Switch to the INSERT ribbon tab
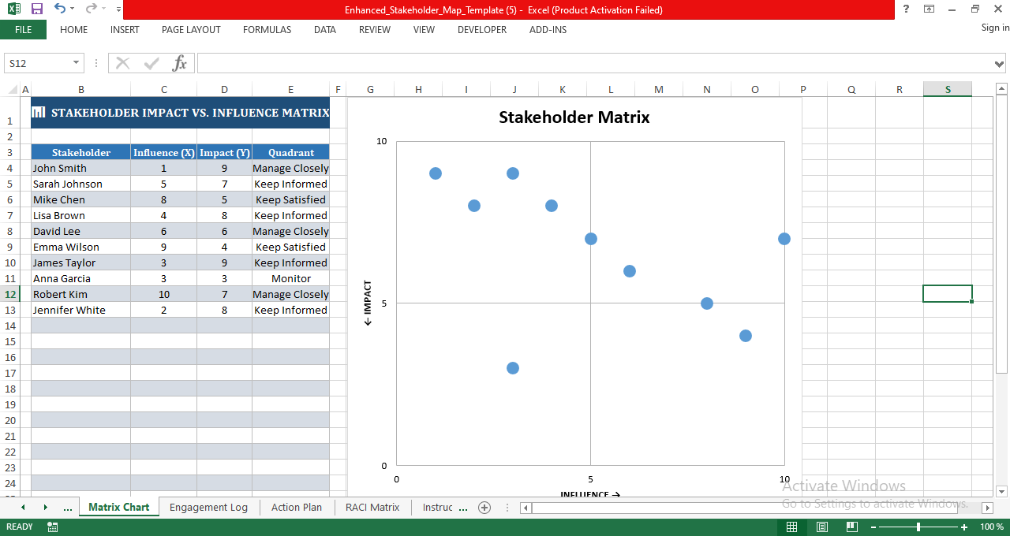The width and height of the screenshot is (1010, 536). [125, 29]
